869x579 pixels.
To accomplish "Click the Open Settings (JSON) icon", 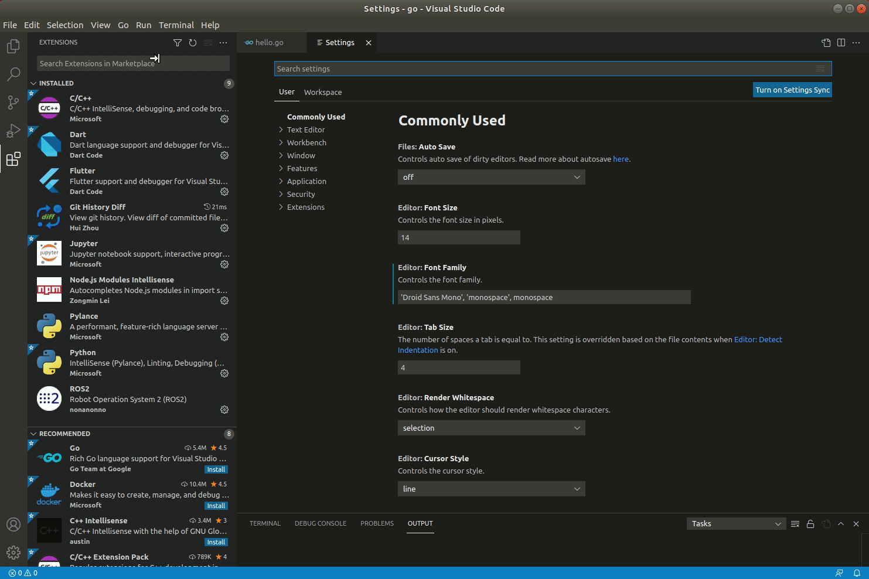I will (826, 43).
